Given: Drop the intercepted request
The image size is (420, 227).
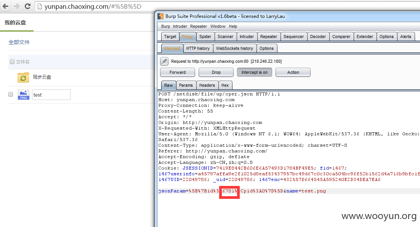Looking at the screenshot, I should (216, 72).
